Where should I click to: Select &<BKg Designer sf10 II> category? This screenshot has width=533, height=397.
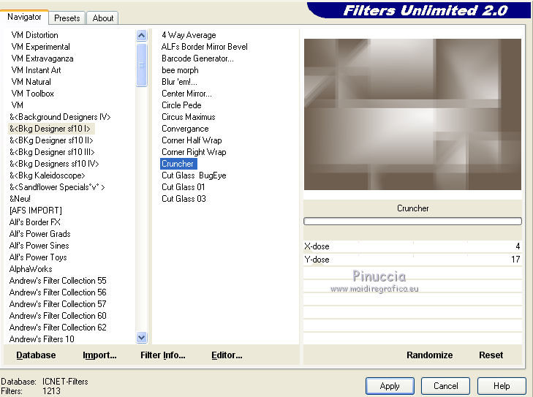(x=51, y=140)
